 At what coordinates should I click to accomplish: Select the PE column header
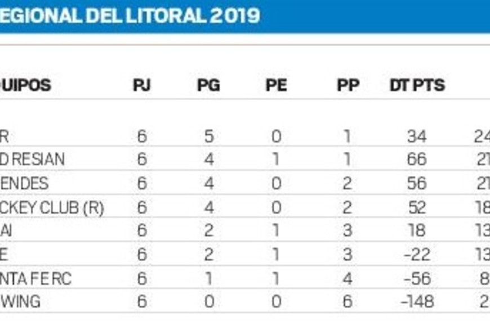[276, 85]
